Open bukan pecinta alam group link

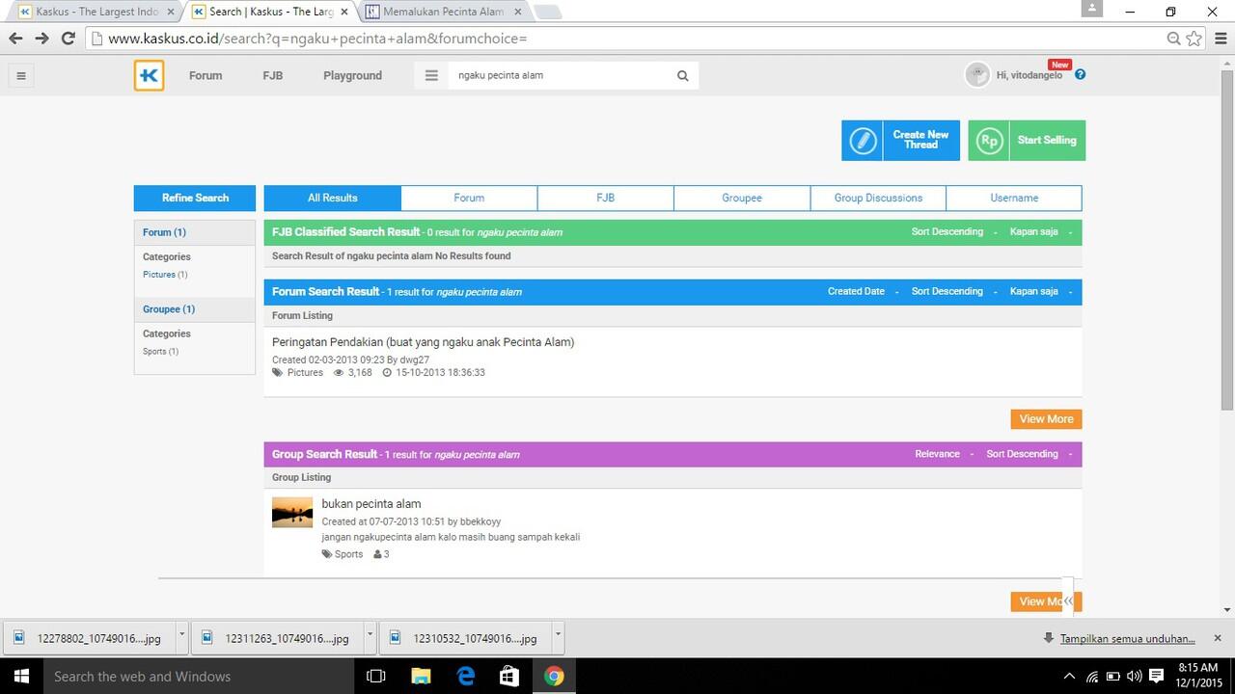(371, 504)
